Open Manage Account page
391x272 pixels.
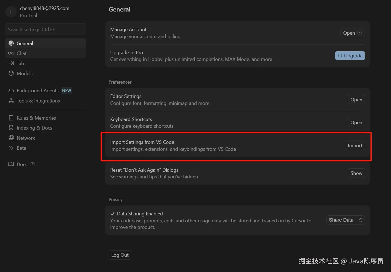click(352, 33)
